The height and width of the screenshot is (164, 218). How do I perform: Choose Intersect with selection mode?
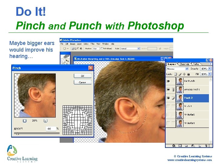[81, 49]
